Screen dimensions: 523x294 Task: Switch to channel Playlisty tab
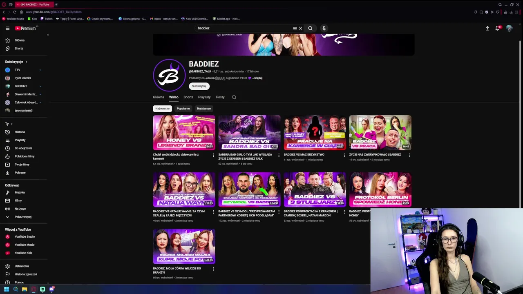pyautogui.click(x=204, y=97)
